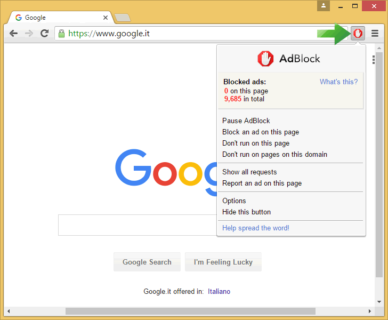Choose Don't run on pages on this domain
The height and width of the screenshot is (320, 388).
[274, 154]
